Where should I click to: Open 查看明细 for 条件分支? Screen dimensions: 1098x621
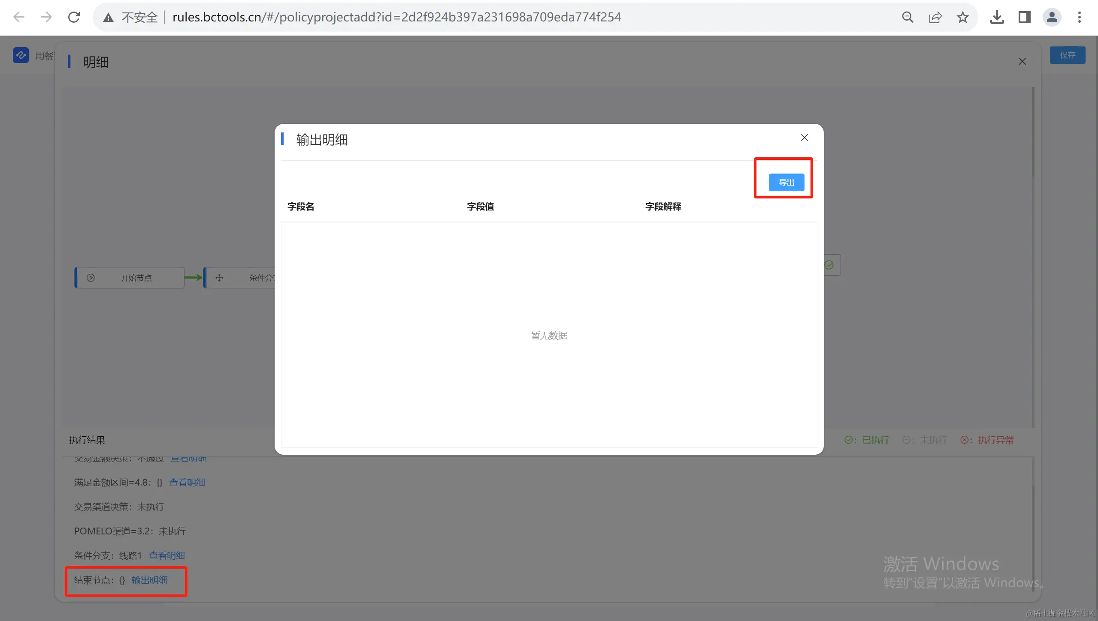coord(166,555)
